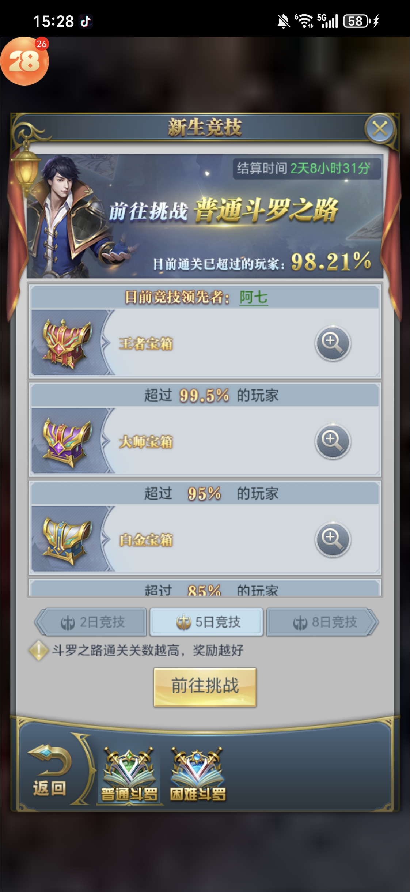
Task: Go back using the 返回 arrow
Action: click(50, 771)
